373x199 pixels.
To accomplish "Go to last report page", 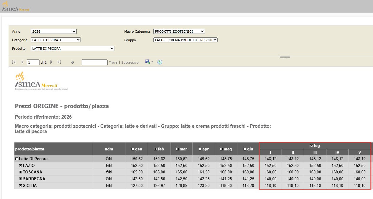I will 59,62.
